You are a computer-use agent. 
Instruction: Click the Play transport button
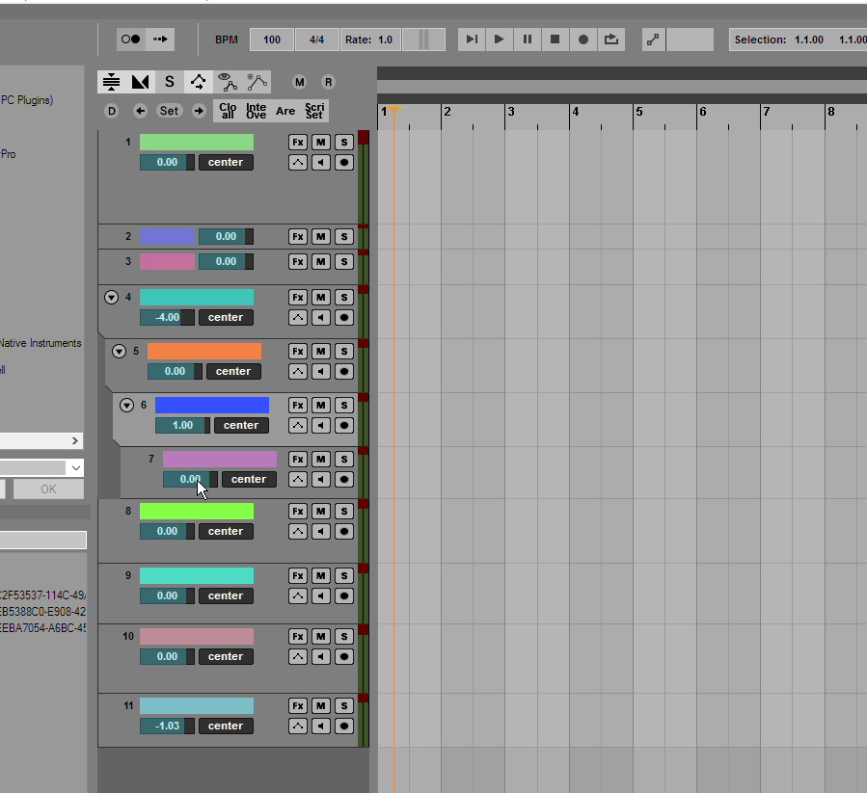499,40
